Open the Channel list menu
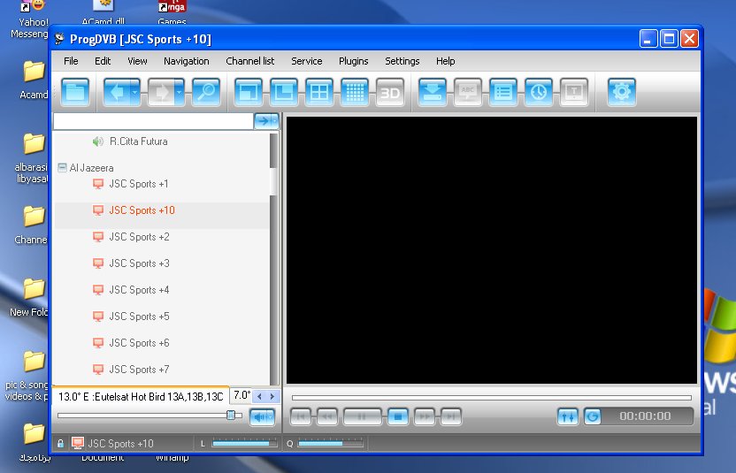This screenshot has width=736, height=473. click(x=249, y=61)
